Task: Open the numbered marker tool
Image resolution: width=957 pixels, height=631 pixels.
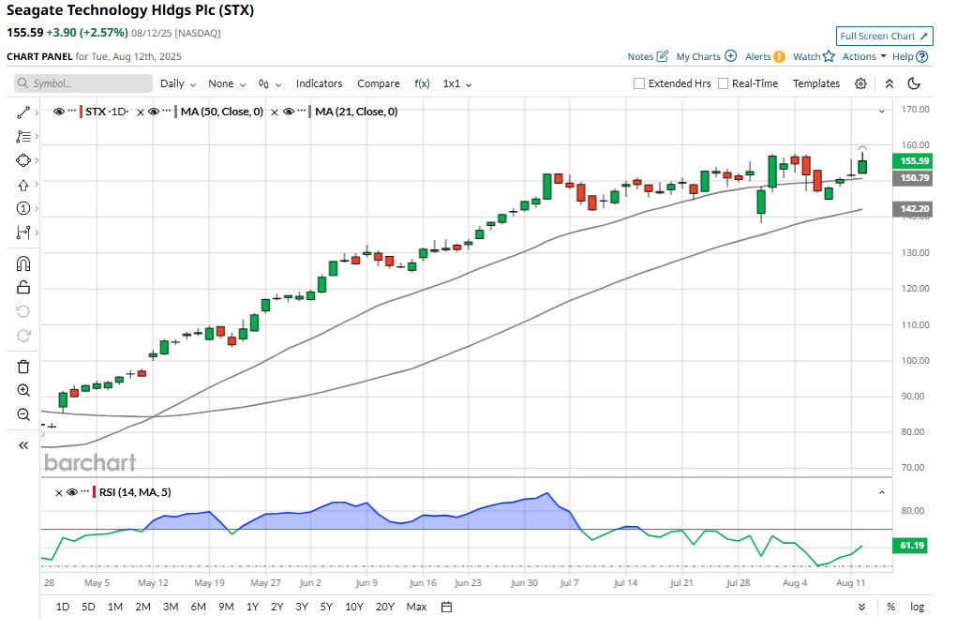Action: point(23,209)
